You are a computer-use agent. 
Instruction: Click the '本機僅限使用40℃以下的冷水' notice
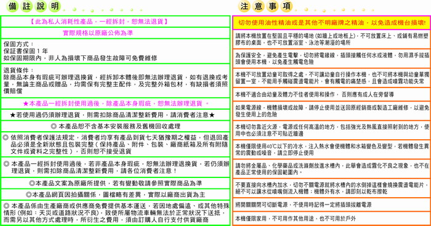point(331,150)
